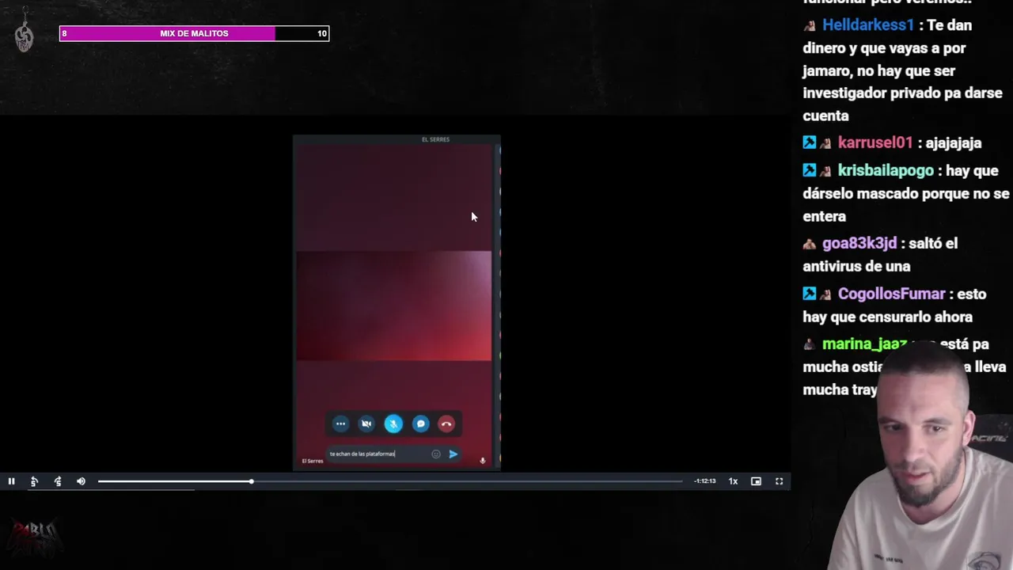Pause the video playback
Screen dimensions: 1013x570
(x=11, y=481)
